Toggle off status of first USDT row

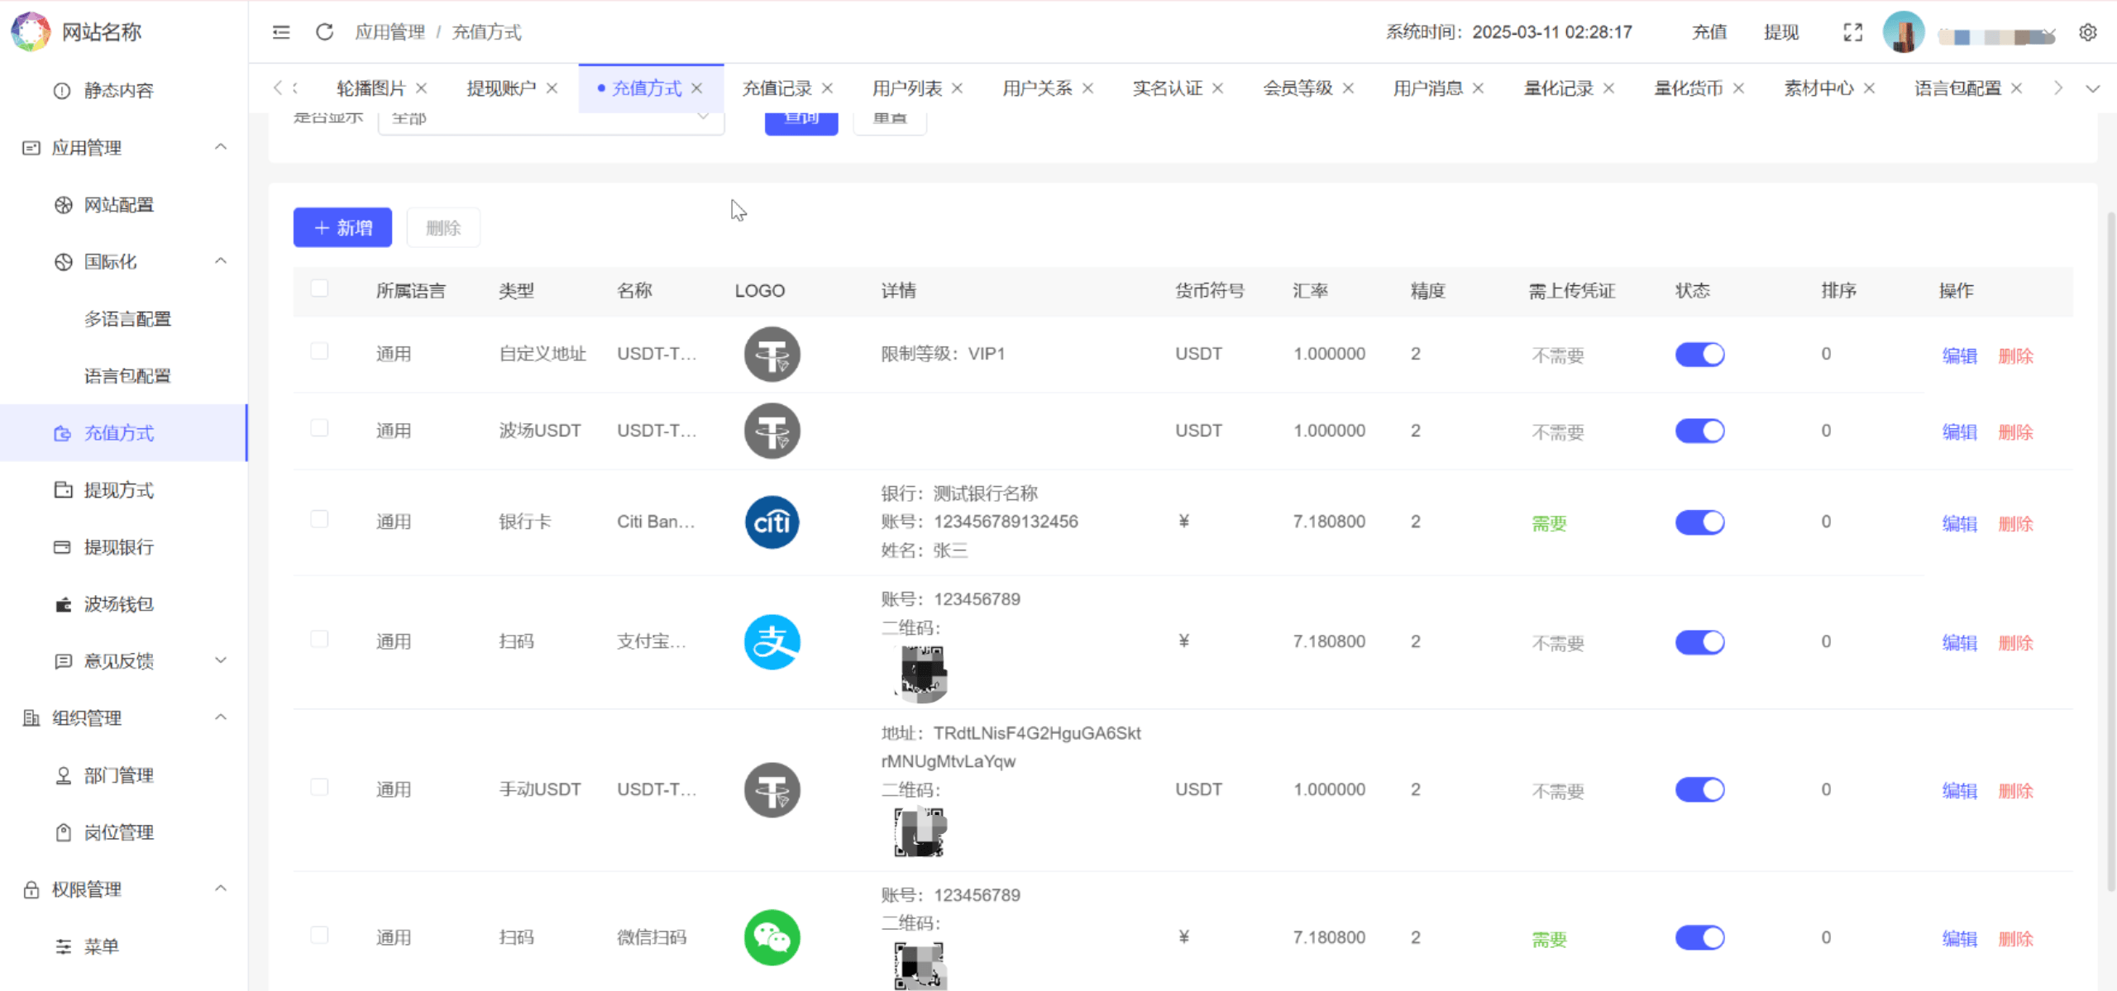(x=1699, y=355)
